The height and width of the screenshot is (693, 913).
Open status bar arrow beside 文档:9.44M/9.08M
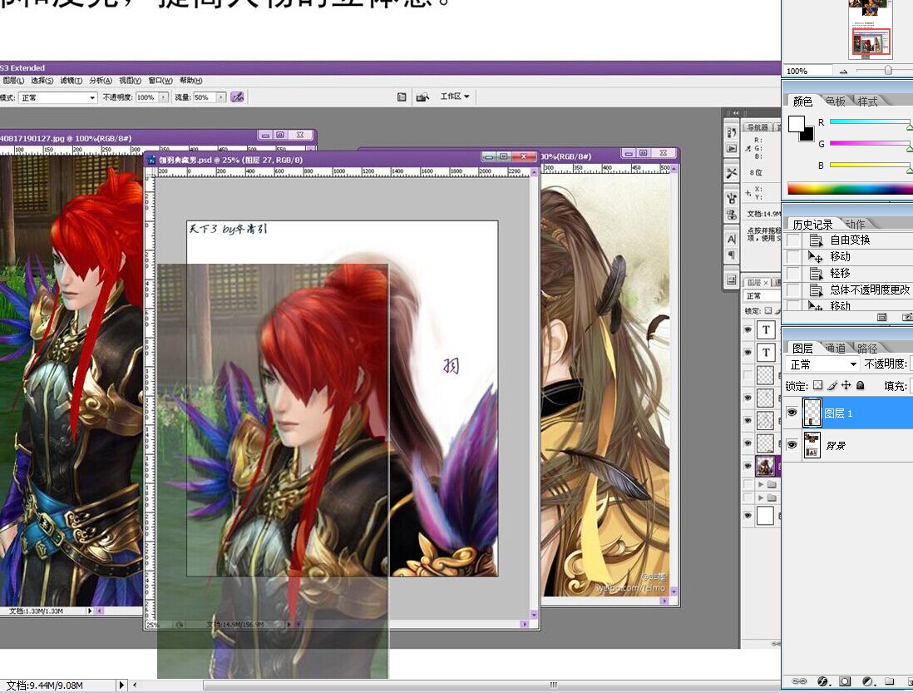(x=121, y=685)
